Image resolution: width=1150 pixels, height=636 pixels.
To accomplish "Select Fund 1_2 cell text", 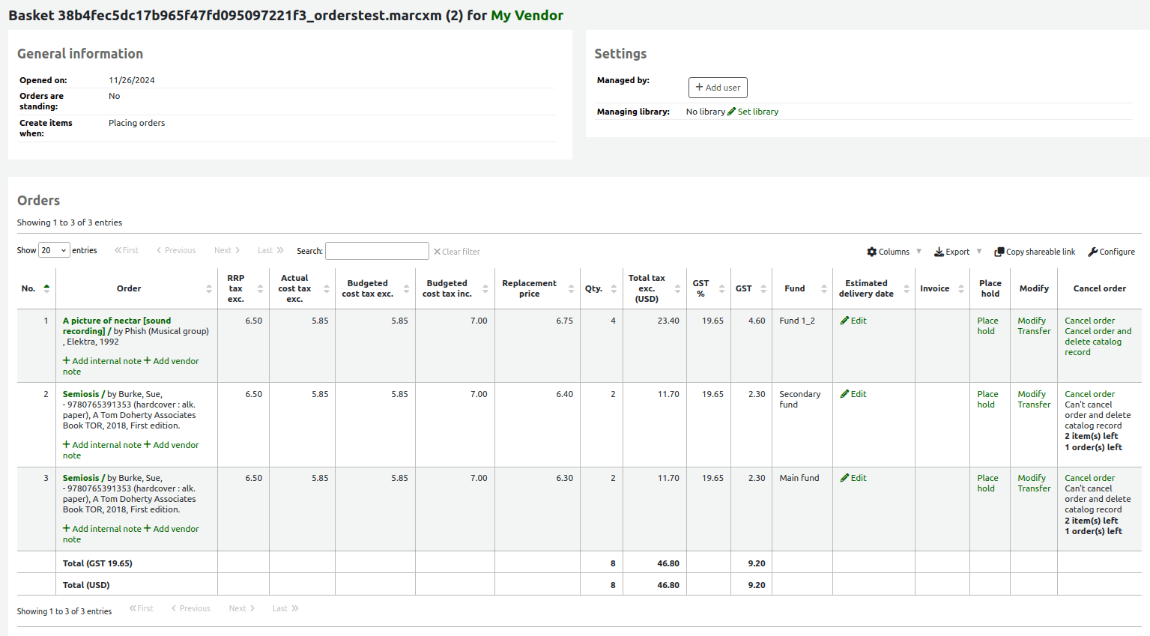I will tap(796, 321).
